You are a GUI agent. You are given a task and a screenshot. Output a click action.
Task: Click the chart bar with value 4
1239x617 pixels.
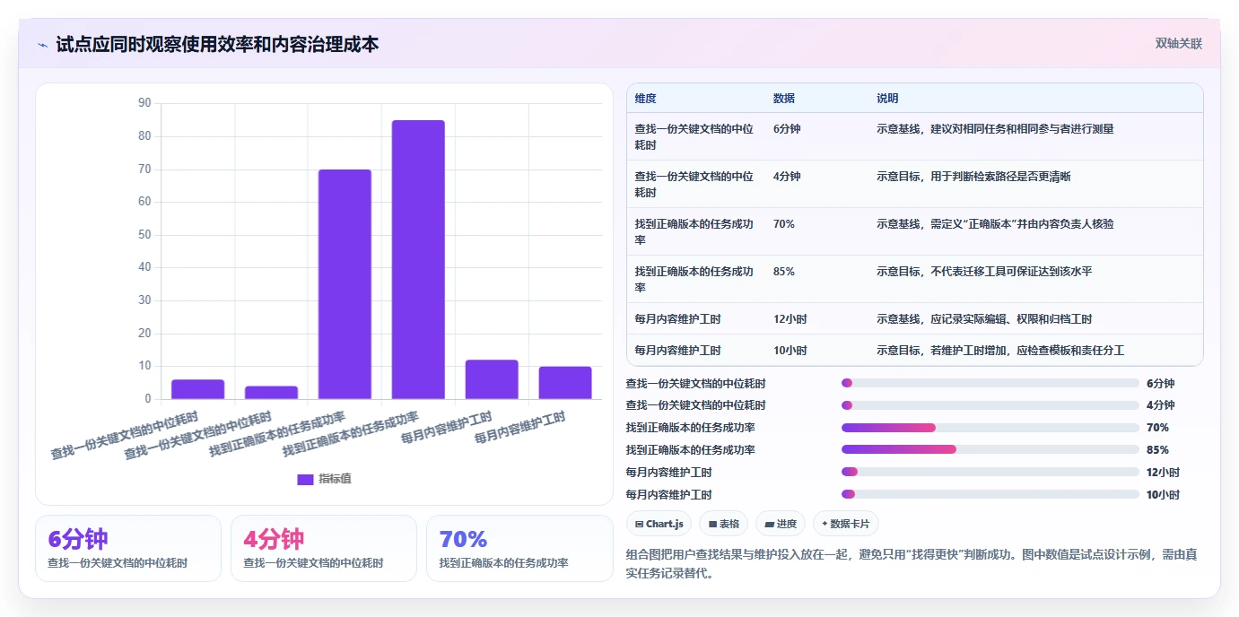click(272, 393)
